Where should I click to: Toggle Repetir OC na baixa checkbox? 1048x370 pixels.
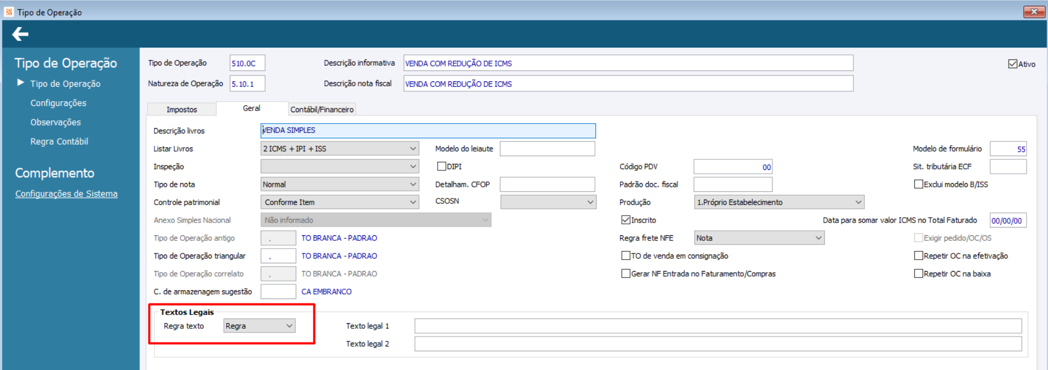coord(918,273)
